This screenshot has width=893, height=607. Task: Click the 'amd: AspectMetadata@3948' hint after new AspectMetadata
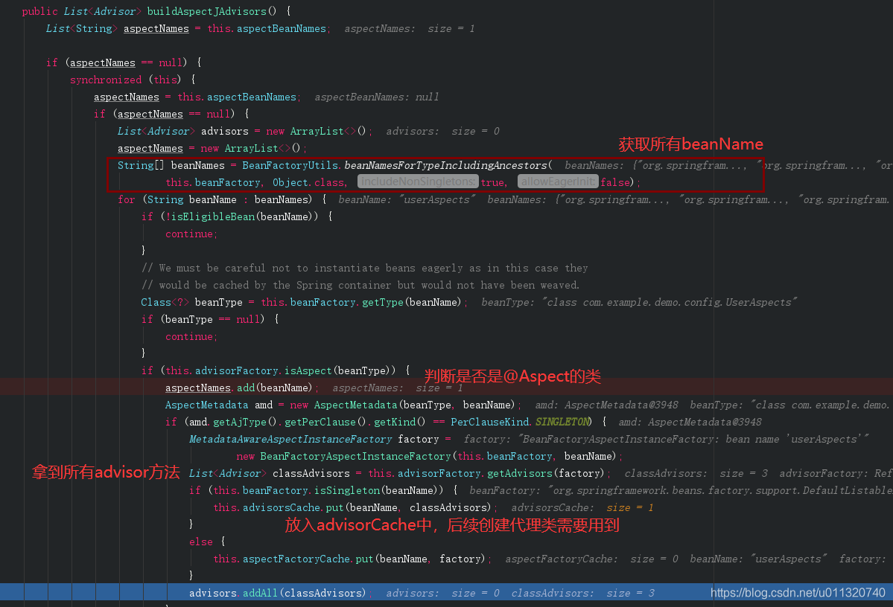coord(606,405)
